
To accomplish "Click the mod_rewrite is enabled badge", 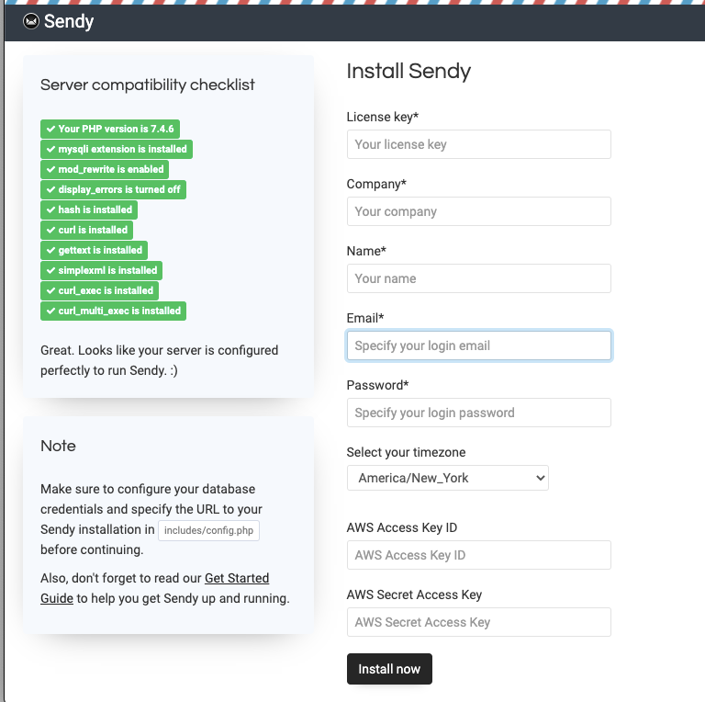I will click(105, 169).
